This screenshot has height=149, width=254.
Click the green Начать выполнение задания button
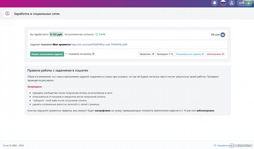[47, 54]
